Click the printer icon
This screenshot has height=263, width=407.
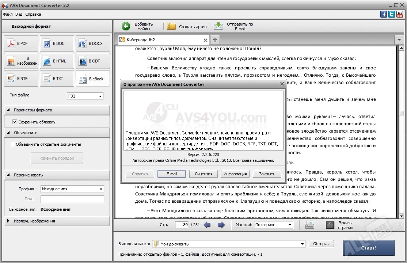coord(309,225)
